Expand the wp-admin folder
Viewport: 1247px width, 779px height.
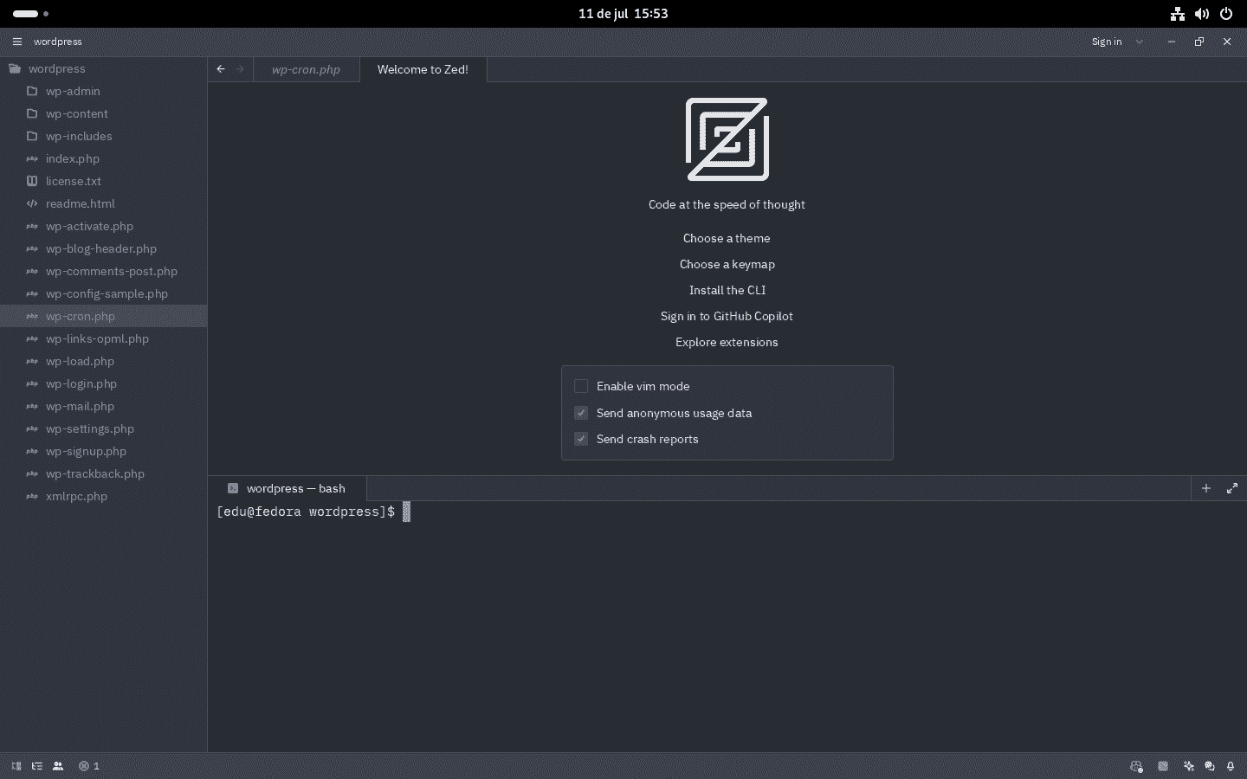pos(73,91)
